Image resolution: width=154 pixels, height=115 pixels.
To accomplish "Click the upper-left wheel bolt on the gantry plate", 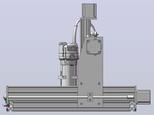I will 81,83.
